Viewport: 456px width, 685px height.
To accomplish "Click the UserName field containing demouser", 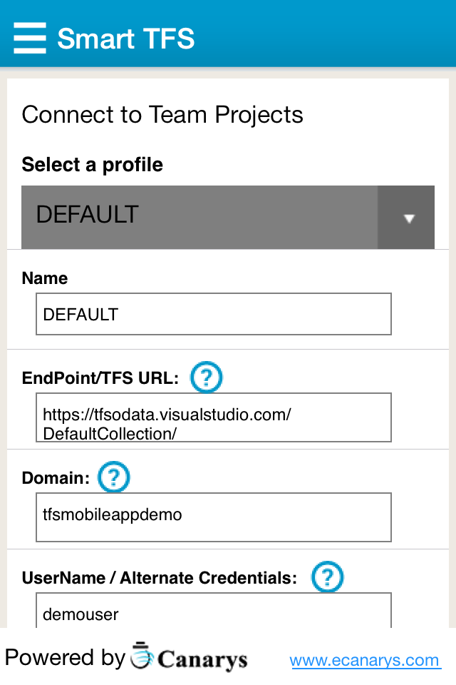I will [x=214, y=612].
